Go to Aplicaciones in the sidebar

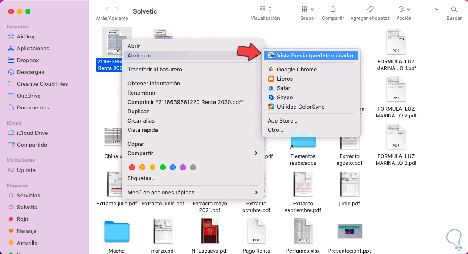point(28,49)
